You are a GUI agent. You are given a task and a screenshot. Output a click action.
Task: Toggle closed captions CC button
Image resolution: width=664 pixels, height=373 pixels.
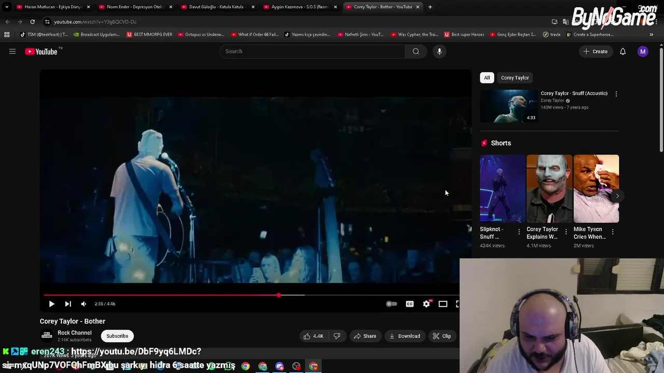click(x=410, y=304)
